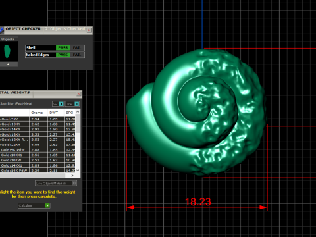Click PASS indicator for Shell check
This screenshot has height=237, width=316.
coord(63,48)
